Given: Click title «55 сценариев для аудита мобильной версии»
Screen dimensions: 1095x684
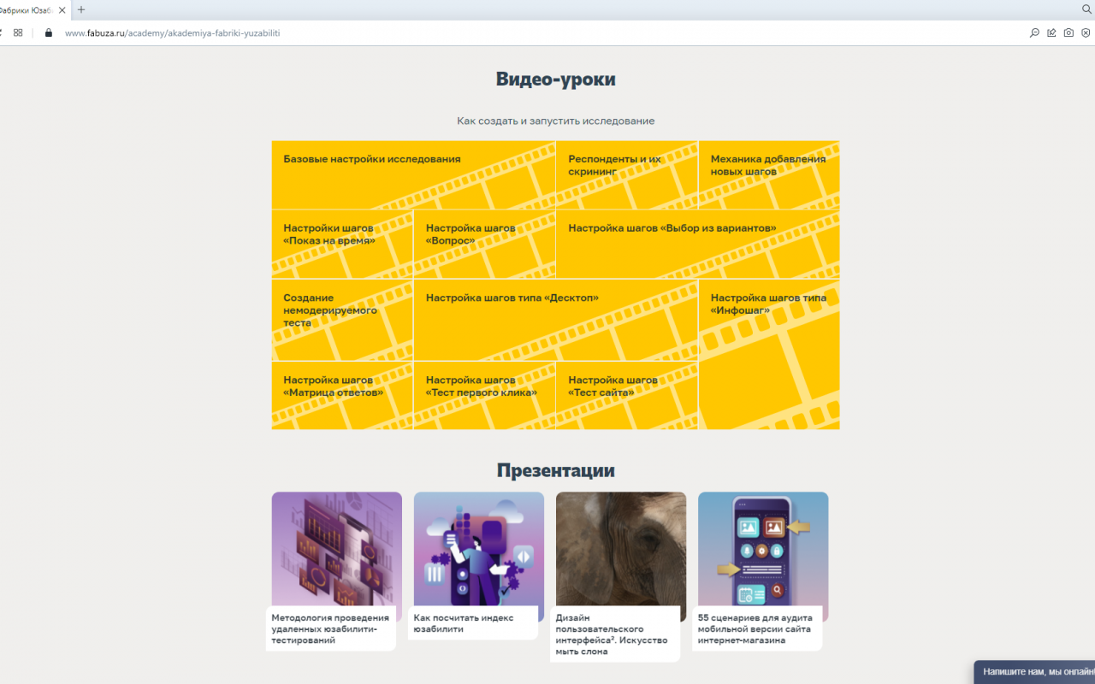Looking at the screenshot, I should (x=755, y=628).
